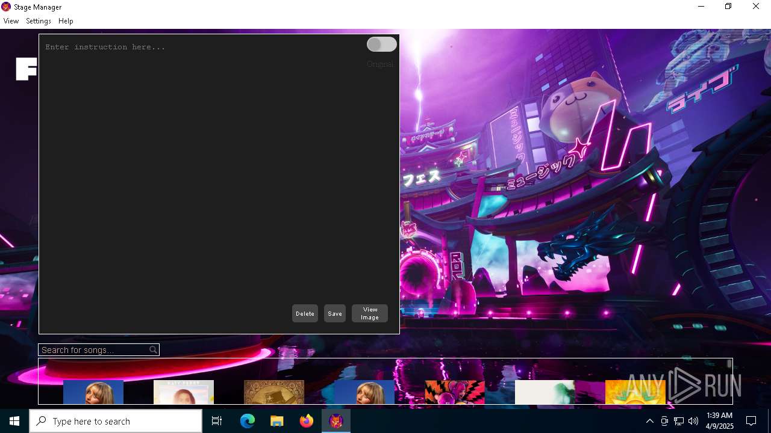Open the View menu
The height and width of the screenshot is (433, 771).
pyautogui.click(x=11, y=21)
